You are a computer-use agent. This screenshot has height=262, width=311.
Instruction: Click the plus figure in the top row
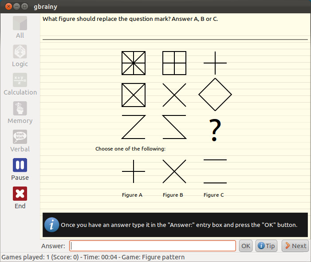[x=215, y=63]
